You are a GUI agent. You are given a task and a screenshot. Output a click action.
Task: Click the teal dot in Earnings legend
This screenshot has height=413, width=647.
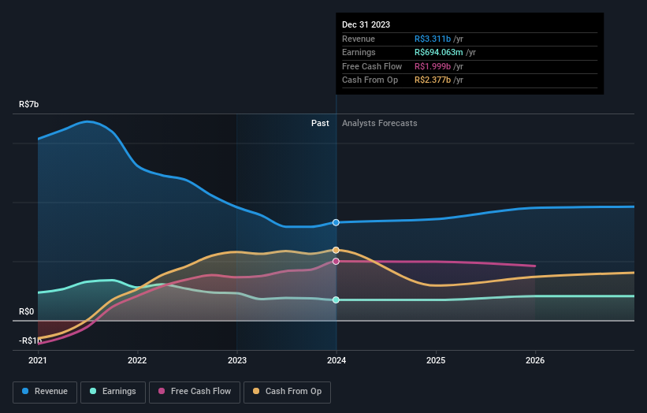pyautogui.click(x=93, y=391)
